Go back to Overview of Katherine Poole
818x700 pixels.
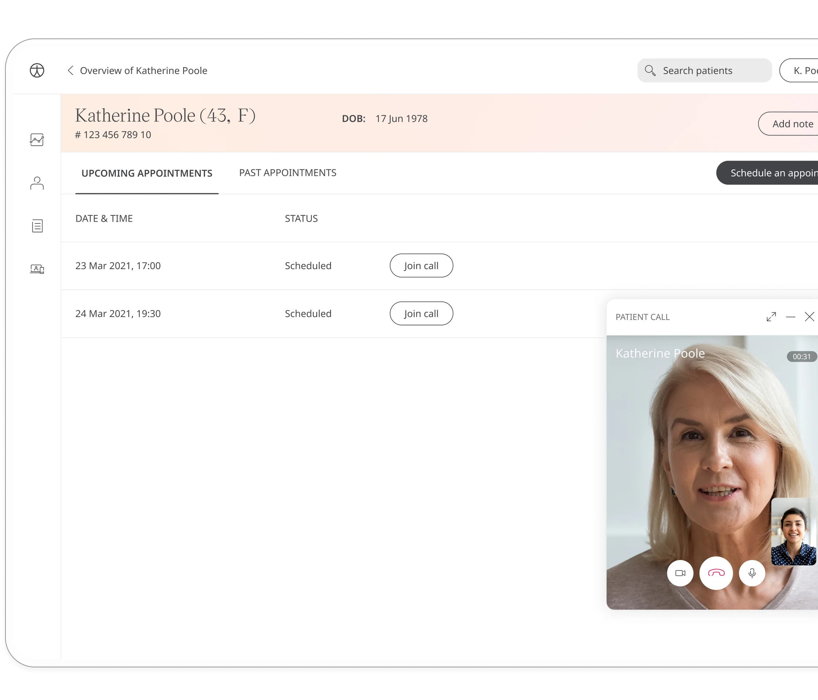coord(138,71)
